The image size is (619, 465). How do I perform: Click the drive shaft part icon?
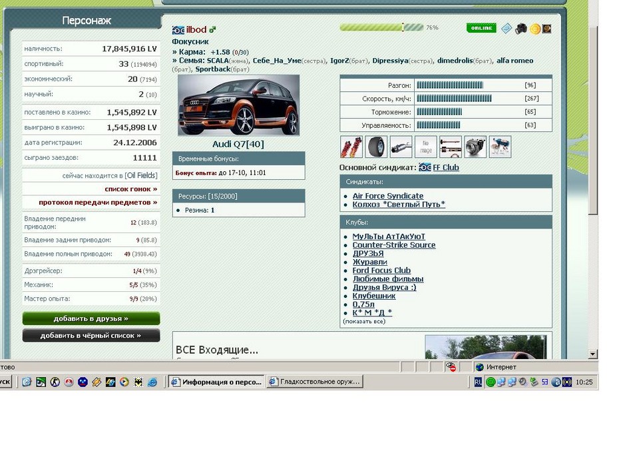[x=451, y=147]
